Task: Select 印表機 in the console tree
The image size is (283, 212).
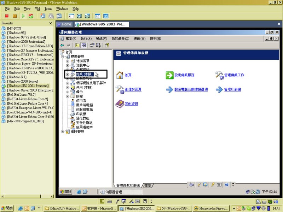Action: coord(81,114)
